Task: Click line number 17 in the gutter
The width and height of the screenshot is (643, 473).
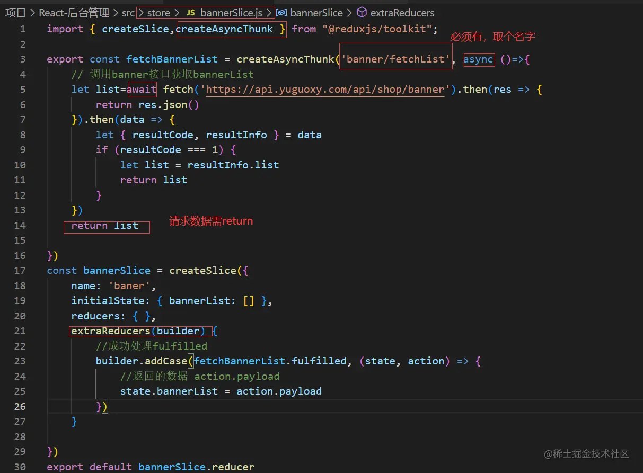Action: click(x=20, y=270)
